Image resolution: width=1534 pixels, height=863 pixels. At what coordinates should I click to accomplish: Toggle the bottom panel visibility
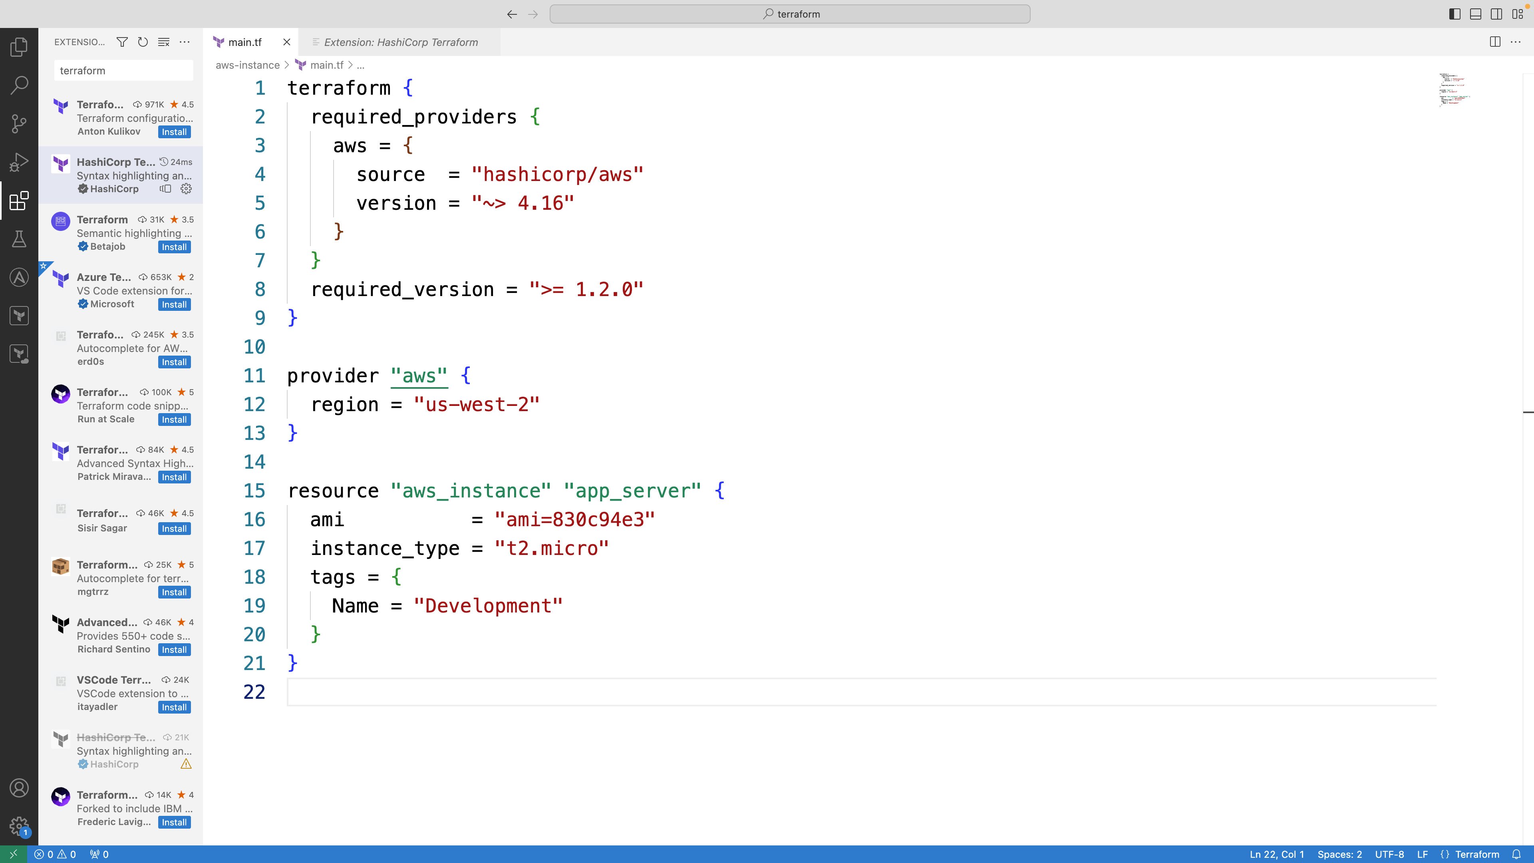click(1476, 14)
